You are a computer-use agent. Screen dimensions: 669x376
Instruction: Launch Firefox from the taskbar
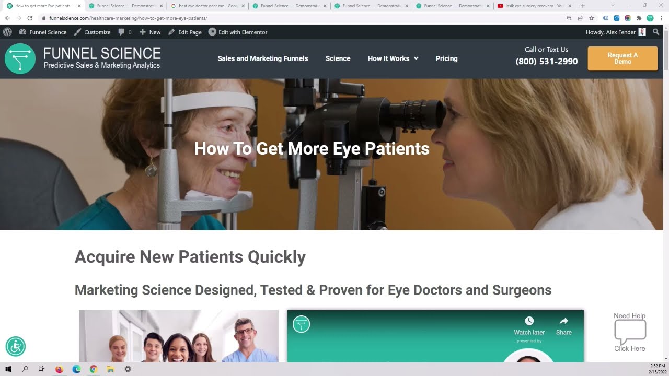(59, 369)
